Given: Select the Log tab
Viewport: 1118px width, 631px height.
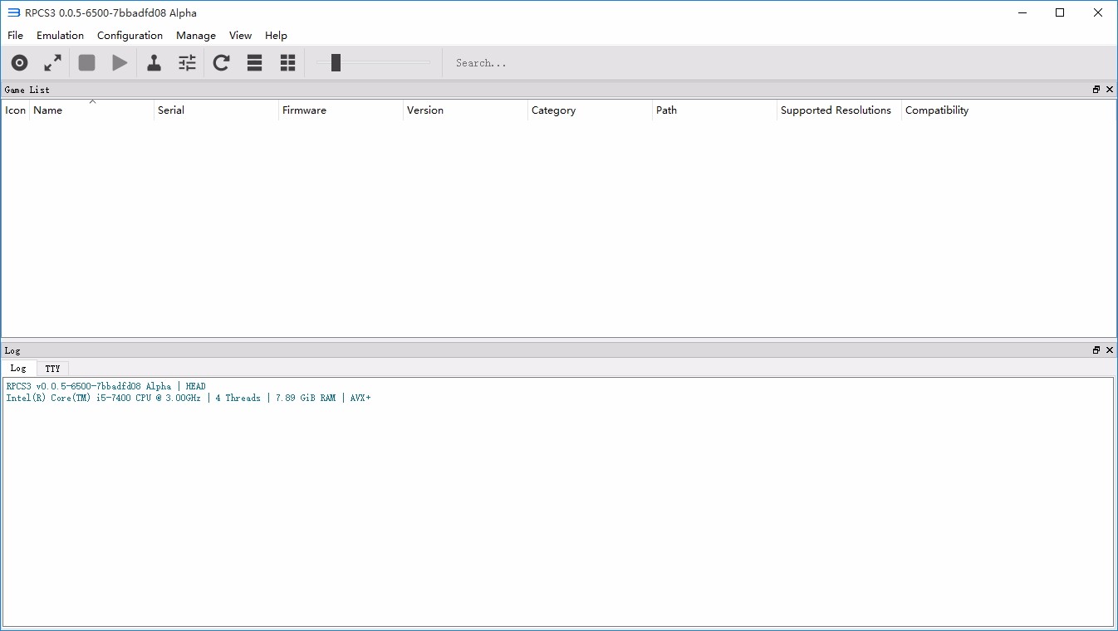Looking at the screenshot, I should [18, 369].
